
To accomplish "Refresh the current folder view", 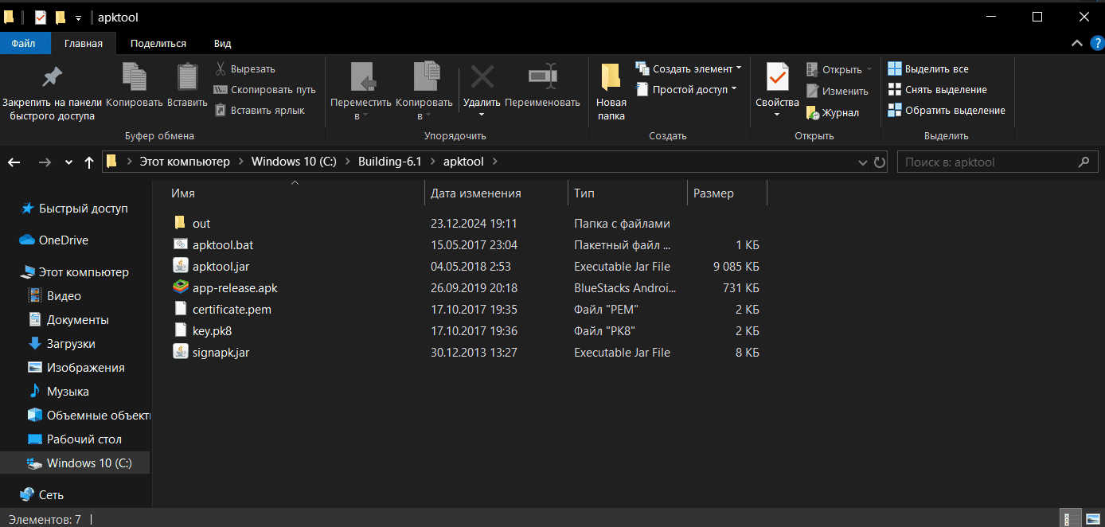I will click(880, 162).
